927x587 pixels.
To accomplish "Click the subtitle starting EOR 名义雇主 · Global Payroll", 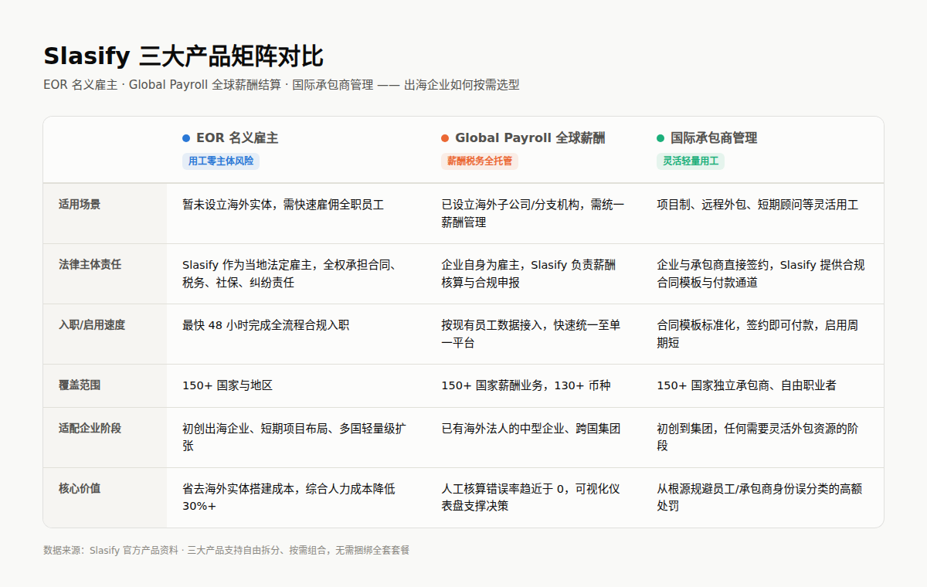I will tap(281, 85).
